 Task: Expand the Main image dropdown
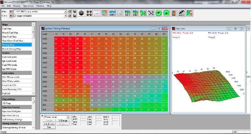pos(66,12)
